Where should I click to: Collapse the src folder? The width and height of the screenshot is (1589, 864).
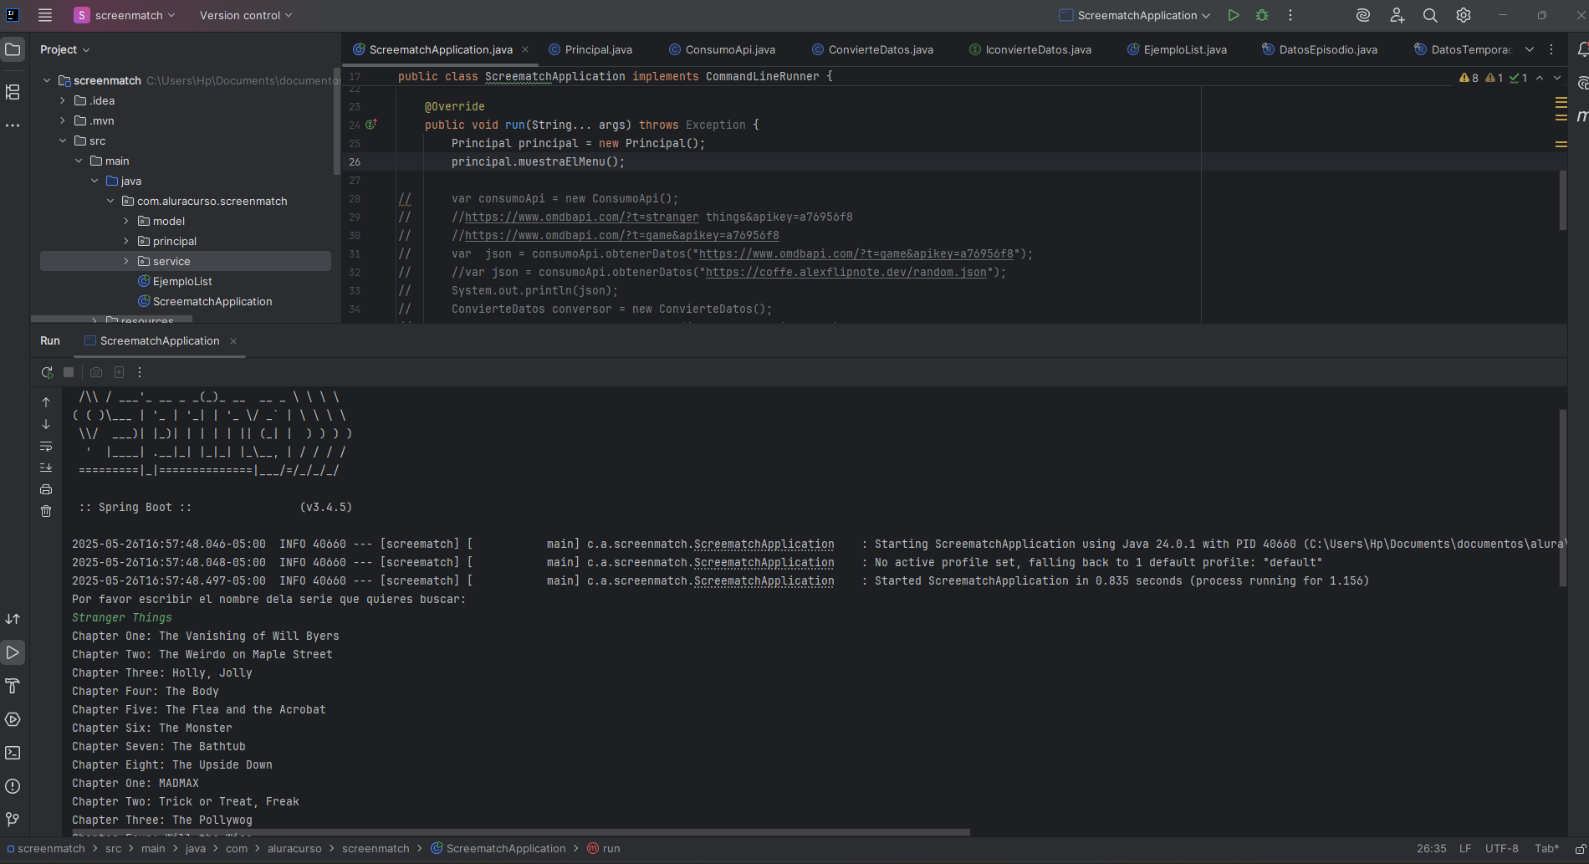coord(63,141)
